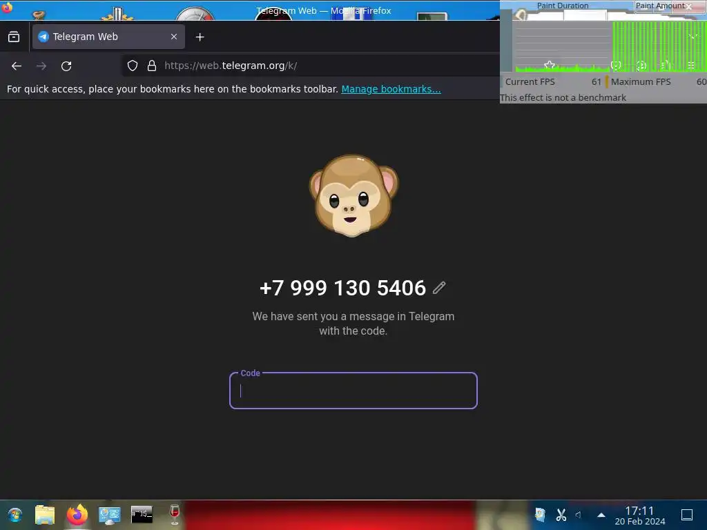Focus the Code input field

click(x=353, y=391)
